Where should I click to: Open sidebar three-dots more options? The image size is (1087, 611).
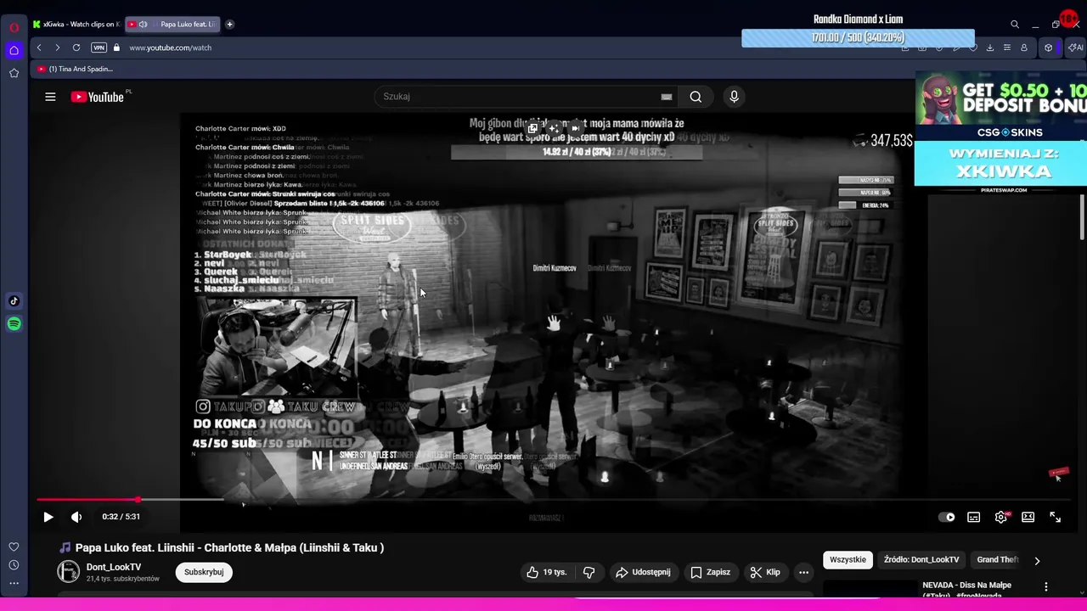[x=14, y=583]
